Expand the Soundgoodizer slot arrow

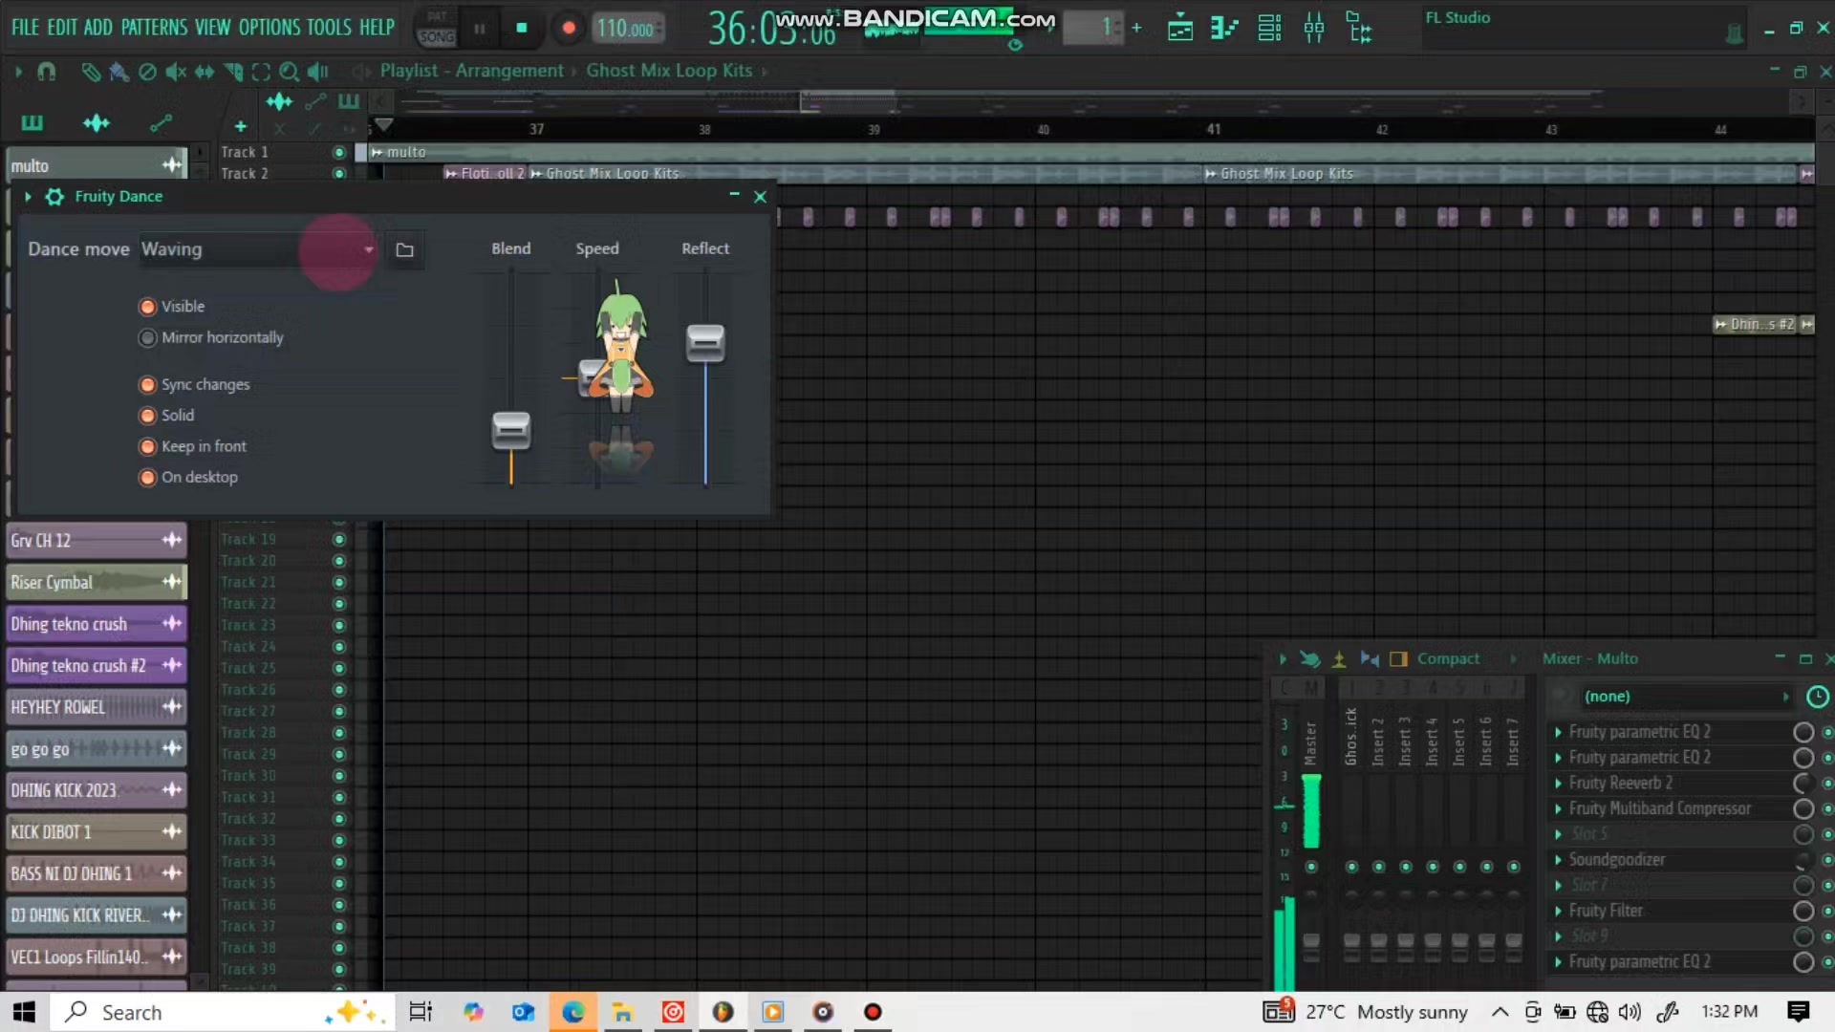click(x=1558, y=860)
